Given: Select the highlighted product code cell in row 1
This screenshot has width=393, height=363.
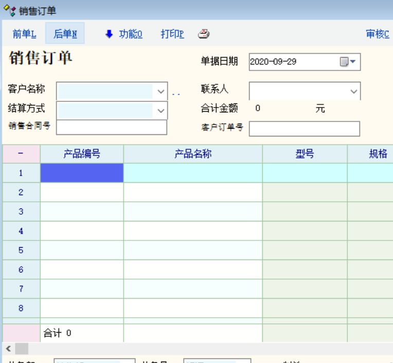Looking at the screenshot, I should click(82, 173).
